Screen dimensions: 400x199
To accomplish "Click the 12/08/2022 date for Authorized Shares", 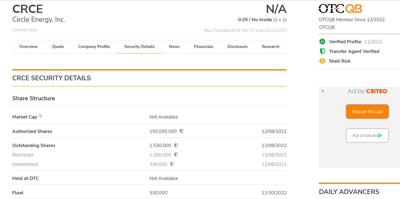I will [x=274, y=131].
